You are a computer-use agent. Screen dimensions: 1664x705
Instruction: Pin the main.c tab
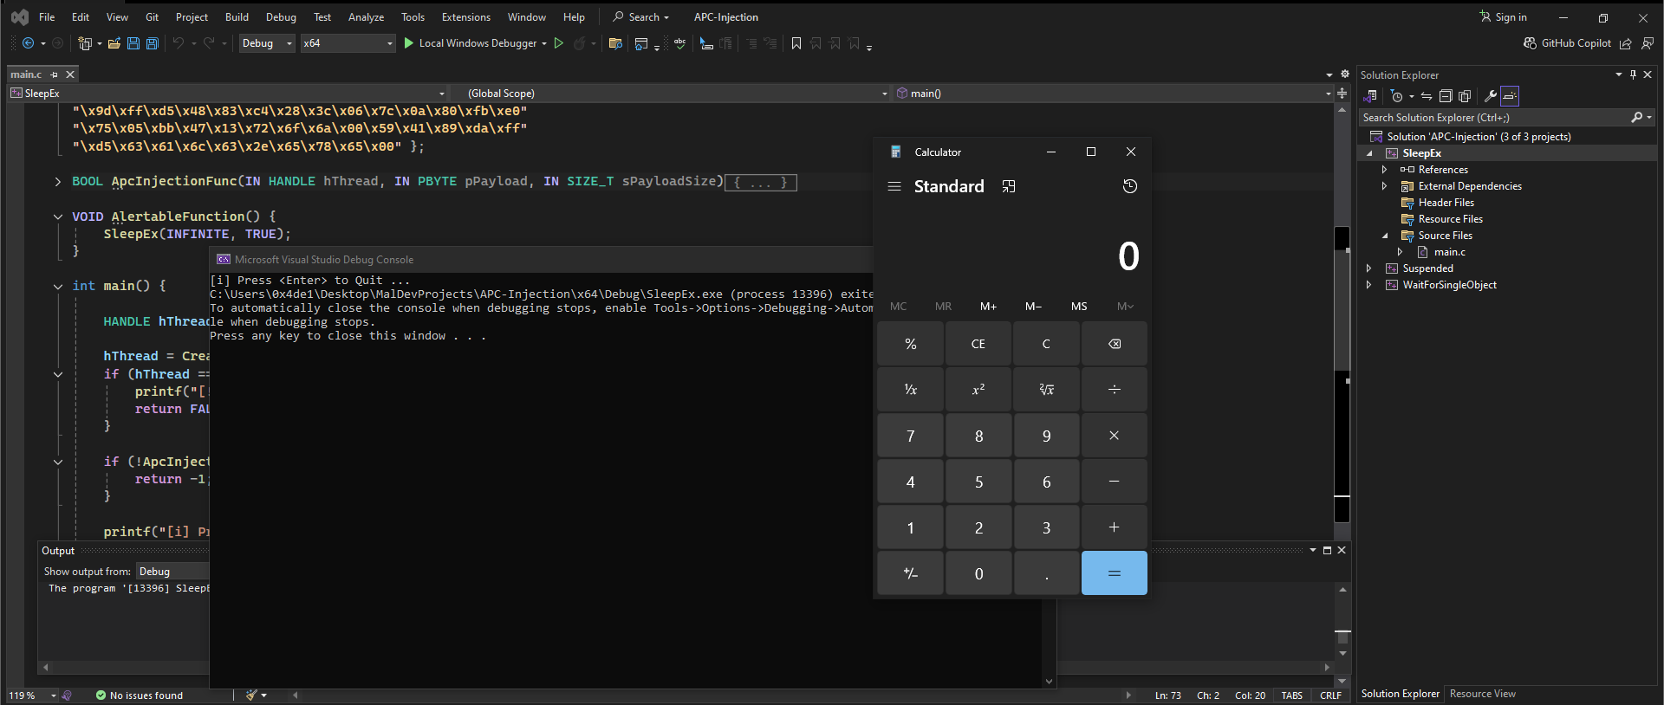[55, 74]
